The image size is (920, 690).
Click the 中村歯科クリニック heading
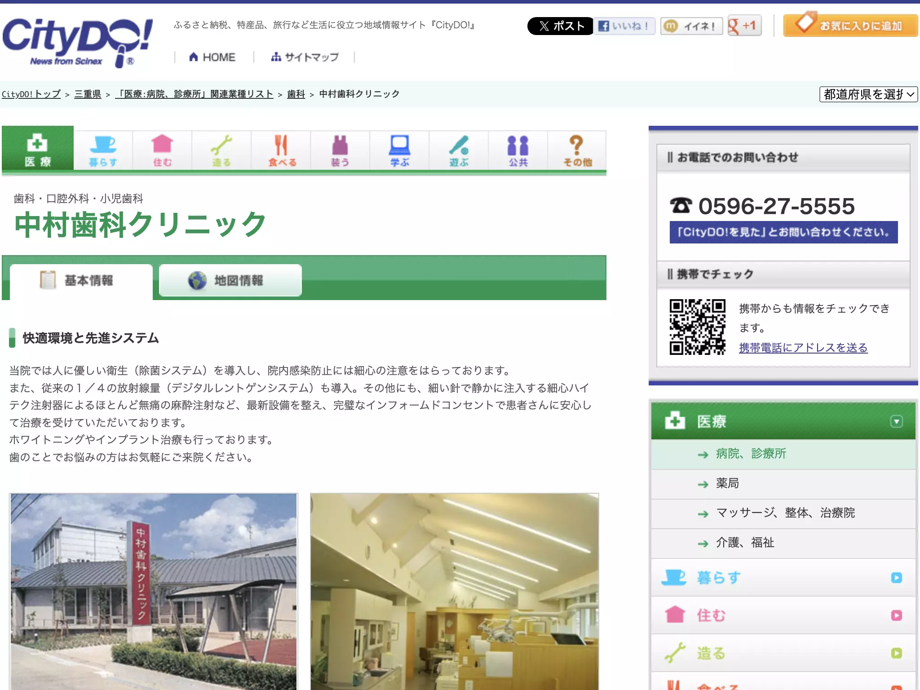pyautogui.click(x=140, y=224)
